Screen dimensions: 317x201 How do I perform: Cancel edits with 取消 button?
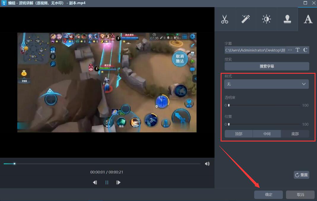tap(300, 194)
